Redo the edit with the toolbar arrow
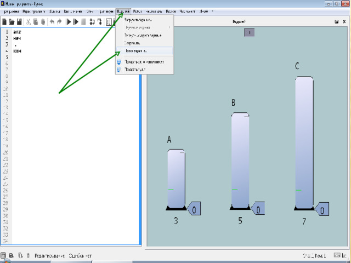 (x=59, y=22)
